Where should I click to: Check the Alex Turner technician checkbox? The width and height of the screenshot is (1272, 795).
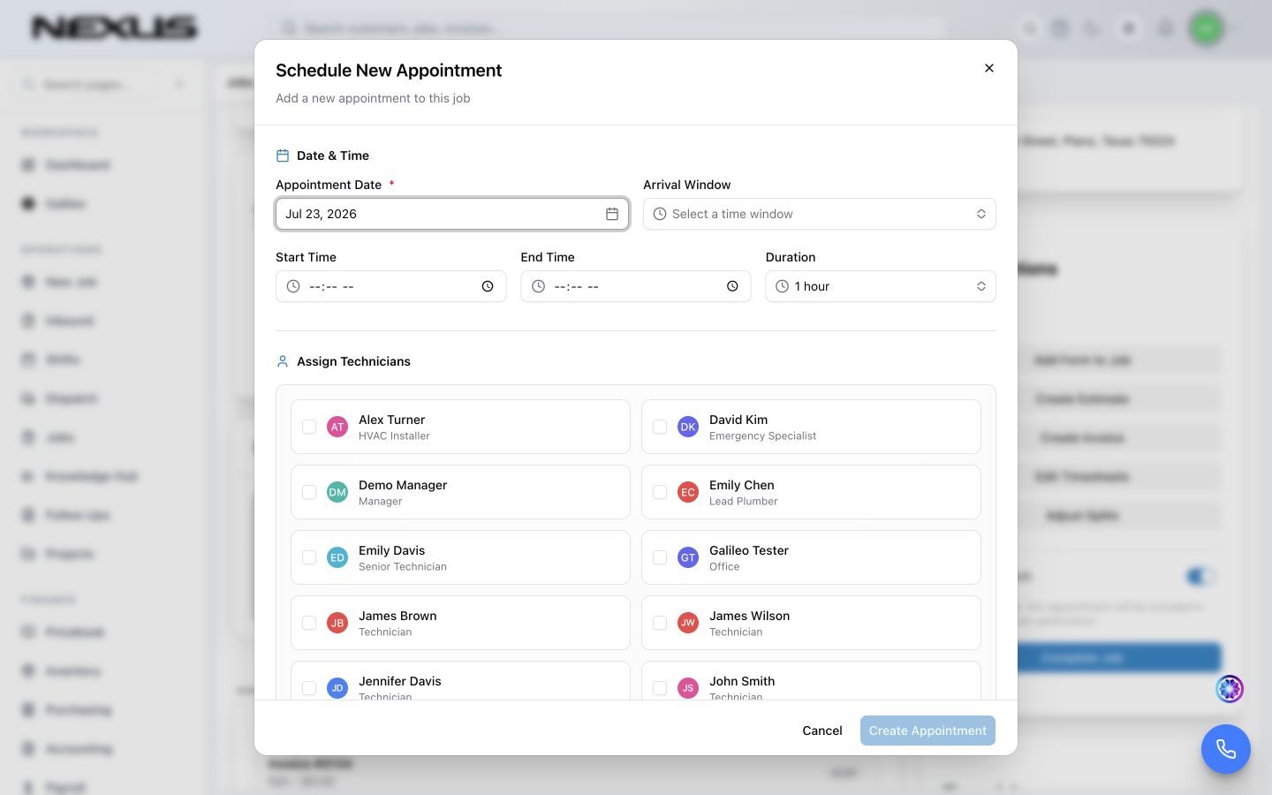coord(309,427)
